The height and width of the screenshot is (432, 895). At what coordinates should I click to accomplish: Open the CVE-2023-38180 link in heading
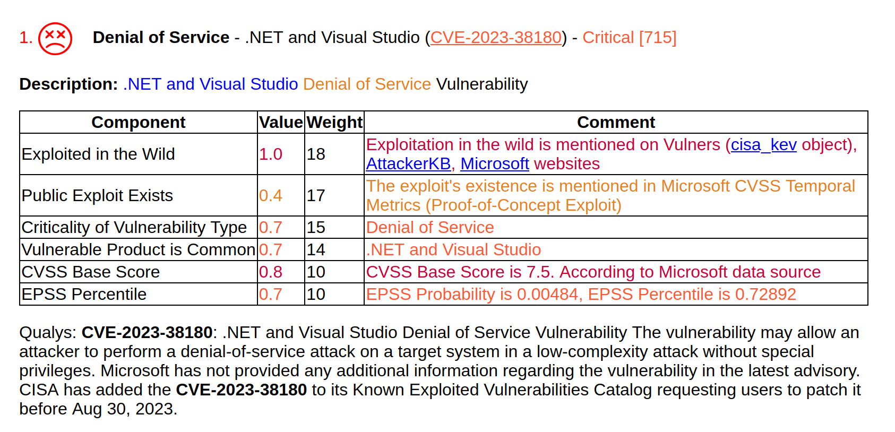(x=496, y=38)
